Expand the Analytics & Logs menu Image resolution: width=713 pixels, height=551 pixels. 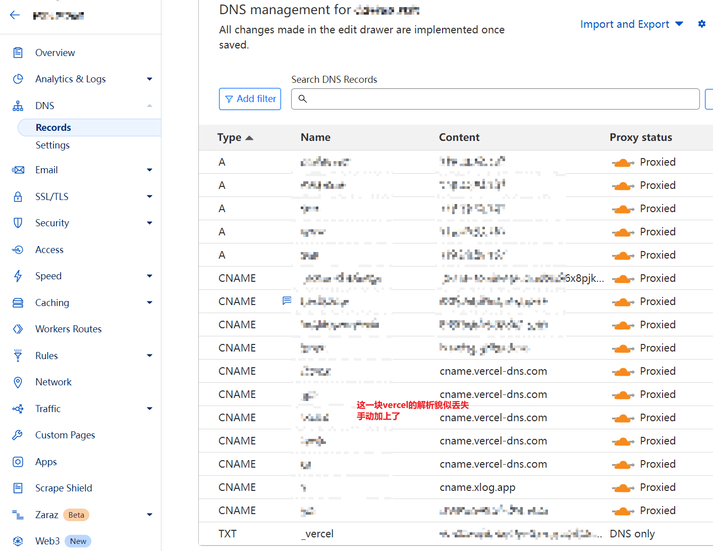149,79
